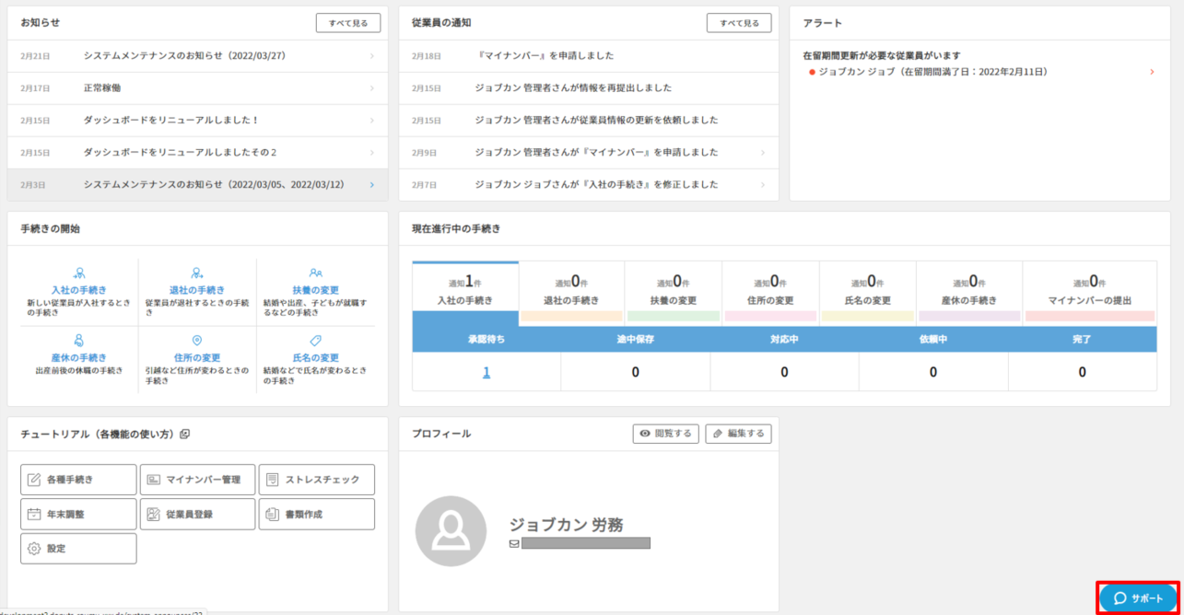The image size is (1184, 615).
Task: Open the chevron on ダッシュボードをリニューアルしました！ row
Action: [372, 121]
